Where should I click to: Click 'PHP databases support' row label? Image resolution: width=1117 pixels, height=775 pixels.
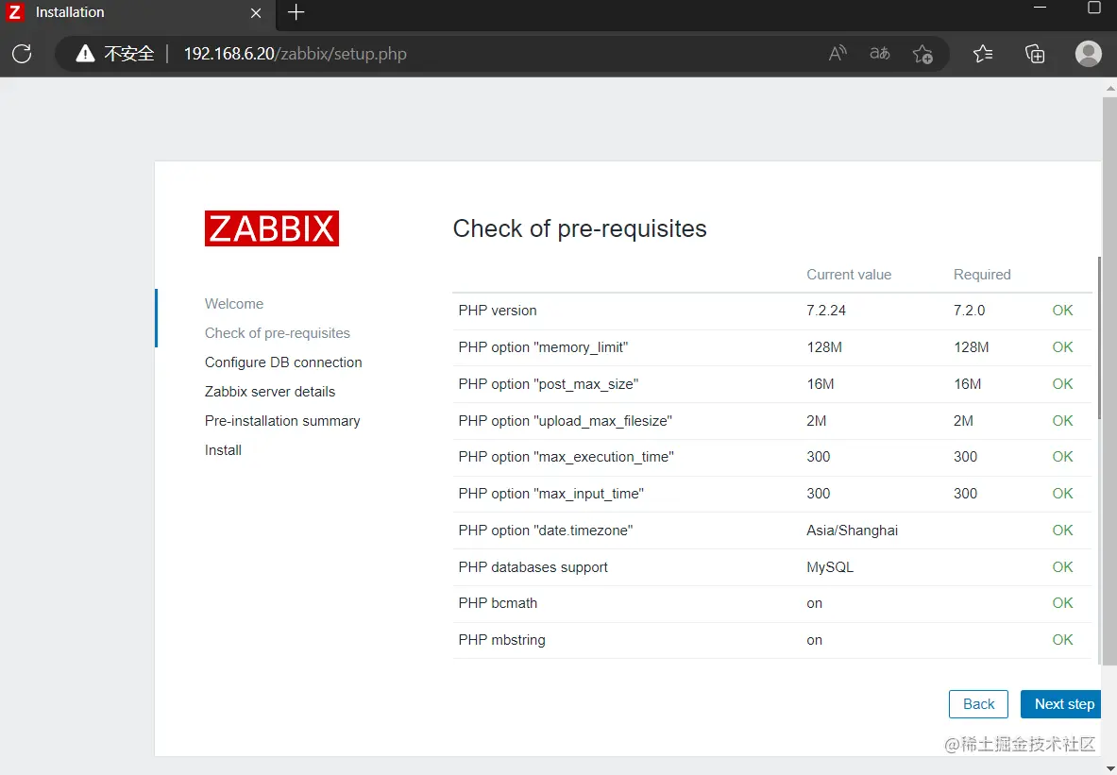(x=533, y=567)
